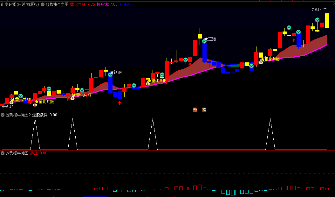Viewport: 335px width, 197px height.
Task: Click the green check just left of the later 短跑 star
Action: (x=204, y=41)
